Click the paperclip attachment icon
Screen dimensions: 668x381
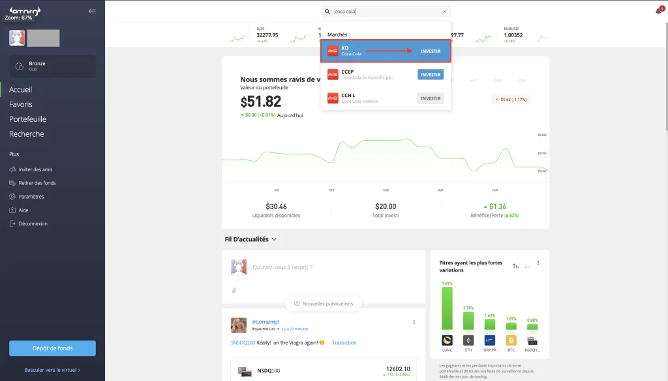[234, 290]
